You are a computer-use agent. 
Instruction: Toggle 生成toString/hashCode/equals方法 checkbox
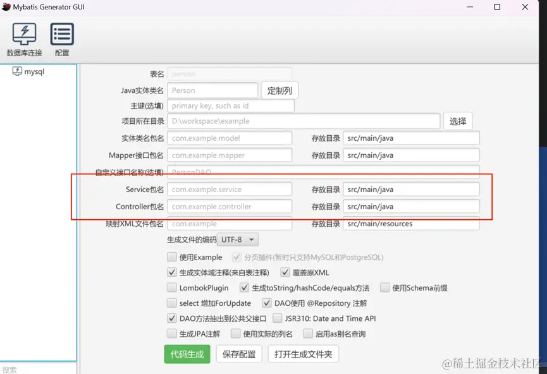tap(244, 287)
